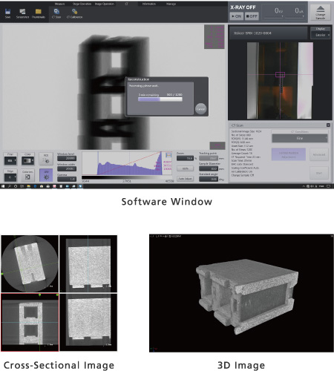Launch the CT Scan tool icon
This screenshot has height=371, width=334.
coord(56,12)
